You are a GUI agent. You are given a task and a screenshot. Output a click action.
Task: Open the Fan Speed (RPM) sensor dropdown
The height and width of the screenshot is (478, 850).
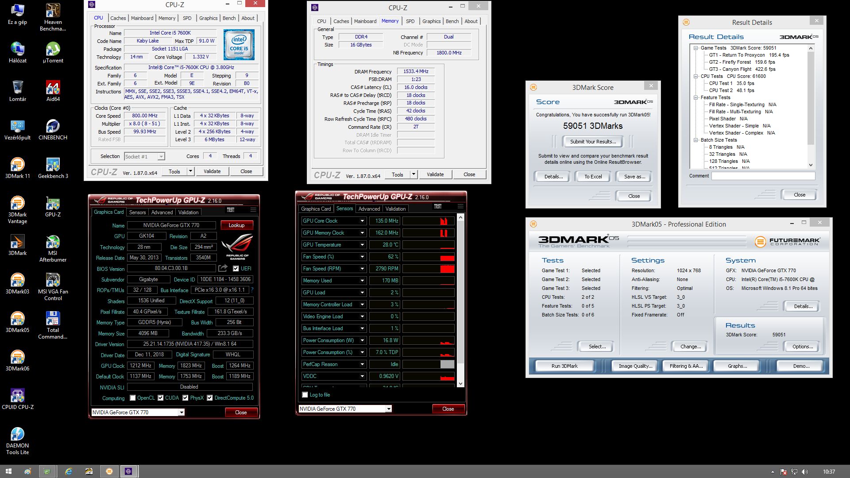pyautogui.click(x=362, y=269)
